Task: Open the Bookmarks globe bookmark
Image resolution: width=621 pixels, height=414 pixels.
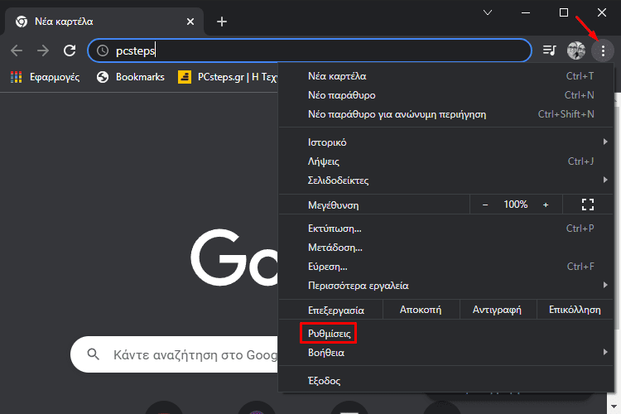Action: [131, 77]
